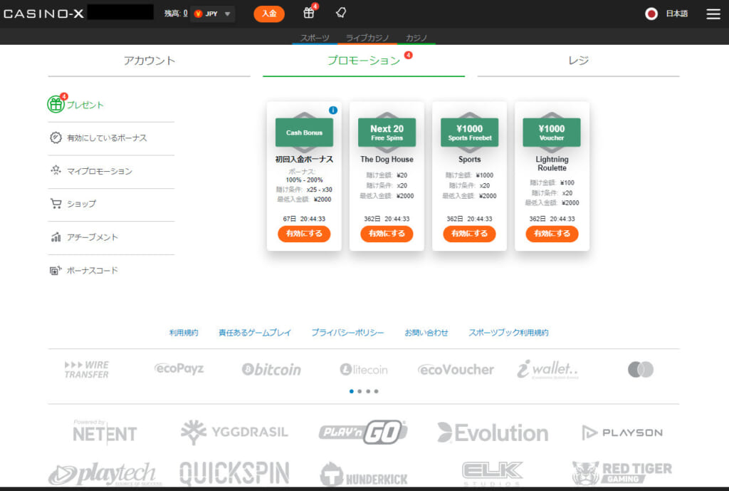Click the Thunderkick provider logo
The width and height of the screenshot is (729, 491).
coord(364,475)
